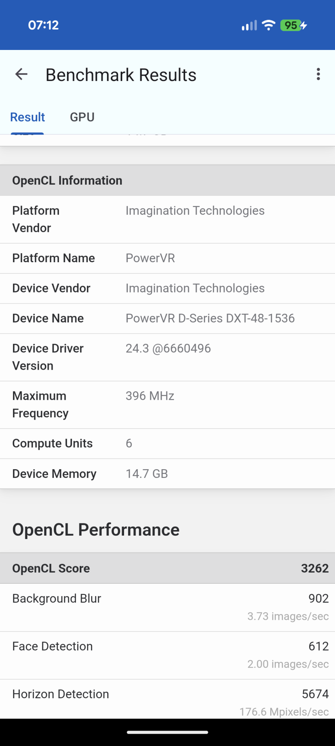Tap the Device Name PowerVR D-Series value
This screenshot has width=335, height=746.
[x=210, y=318]
